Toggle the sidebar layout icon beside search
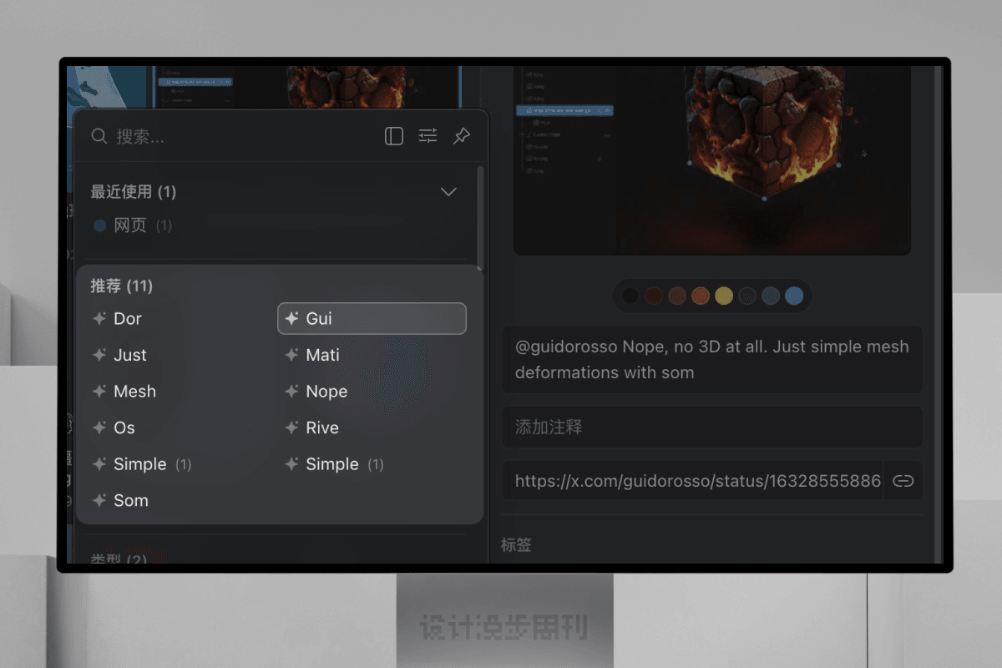 coord(394,136)
